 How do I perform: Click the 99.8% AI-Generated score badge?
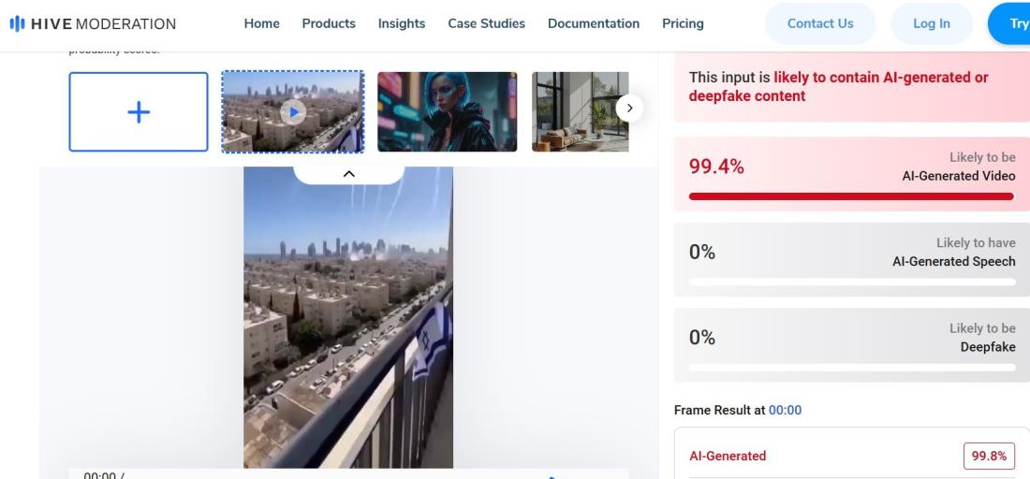[989, 456]
